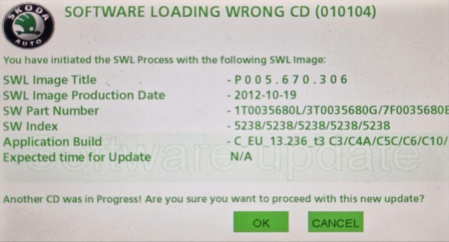Click the SWL Process initiated message
The height and width of the screenshot is (242, 449).
click(x=164, y=60)
